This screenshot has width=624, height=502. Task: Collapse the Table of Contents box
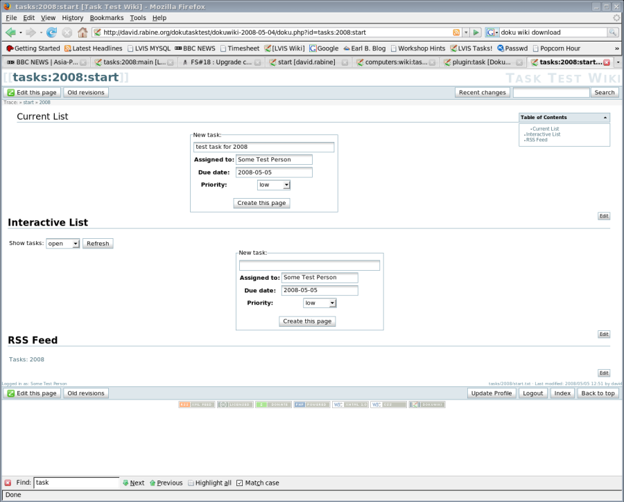(x=605, y=118)
